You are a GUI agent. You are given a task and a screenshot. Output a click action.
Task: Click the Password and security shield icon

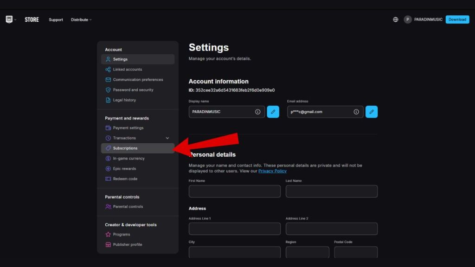tap(108, 90)
